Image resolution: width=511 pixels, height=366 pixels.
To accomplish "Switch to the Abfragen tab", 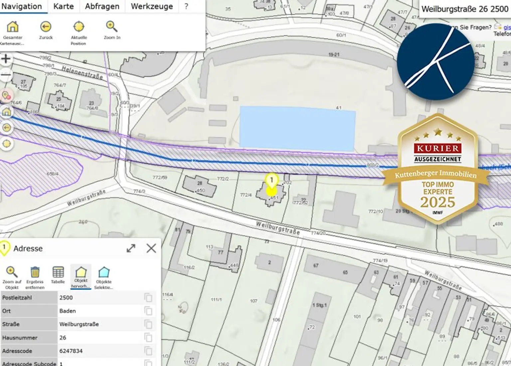I will [102, 6].
